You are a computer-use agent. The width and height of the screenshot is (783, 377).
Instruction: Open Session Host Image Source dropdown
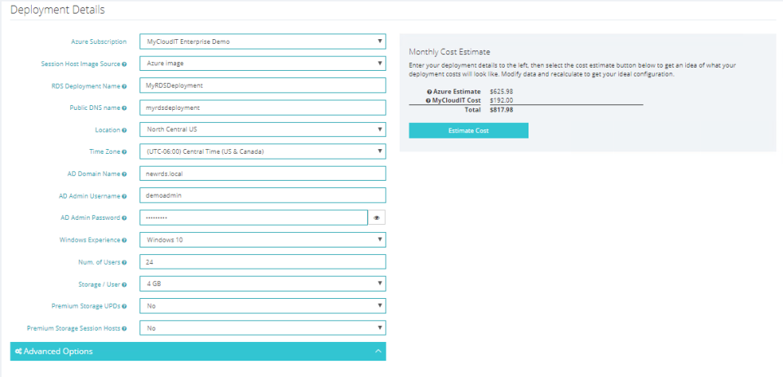tap(263, 64)
